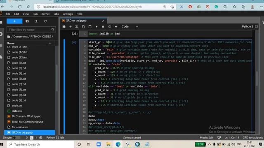Navigate to PYTHON CODES in breadcrumb
Image resolution: width=264 pixels, height=148 pixels.
coord(40,37)
